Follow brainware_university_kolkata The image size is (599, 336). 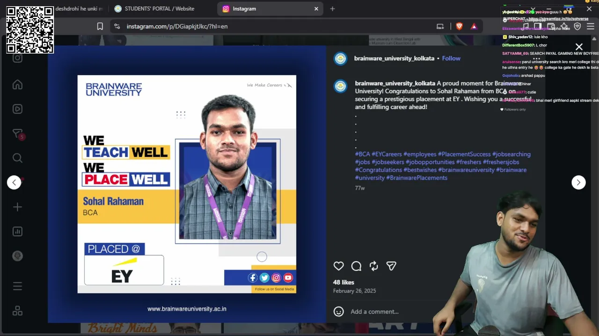[451, 58]
